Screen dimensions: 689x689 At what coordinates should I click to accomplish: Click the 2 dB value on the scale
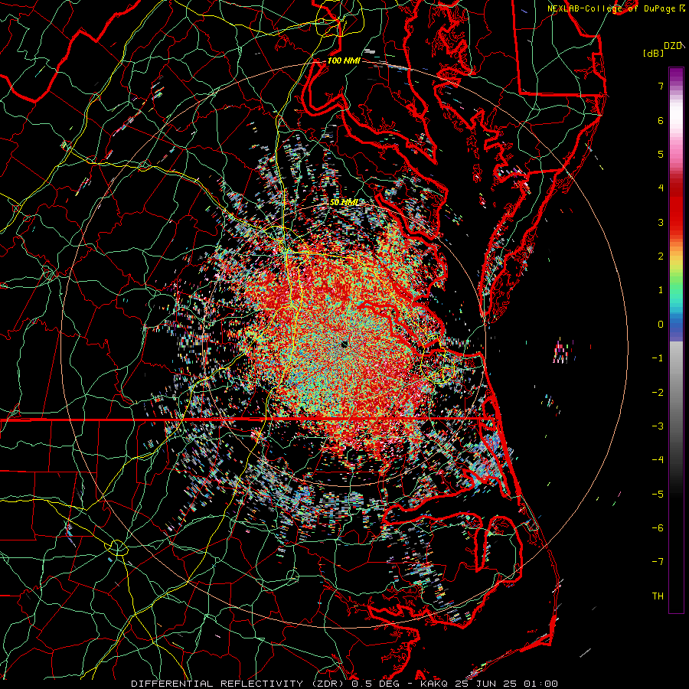pyautogui.click(x=661, y=256)
